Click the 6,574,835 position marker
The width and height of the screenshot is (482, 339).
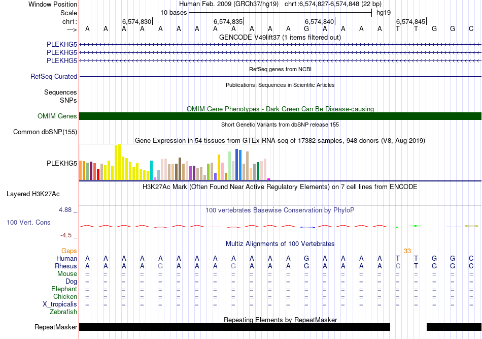click(x=228, y=21)
